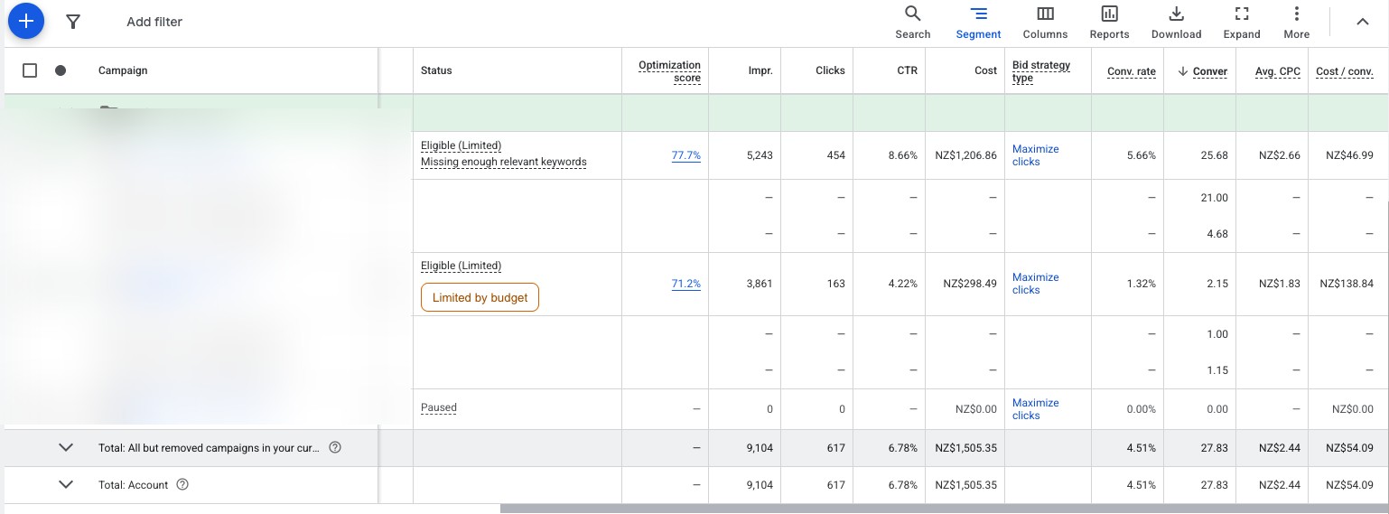Select all campaigns checkbox in header
Screen dimensions: 1389x514
30,70
